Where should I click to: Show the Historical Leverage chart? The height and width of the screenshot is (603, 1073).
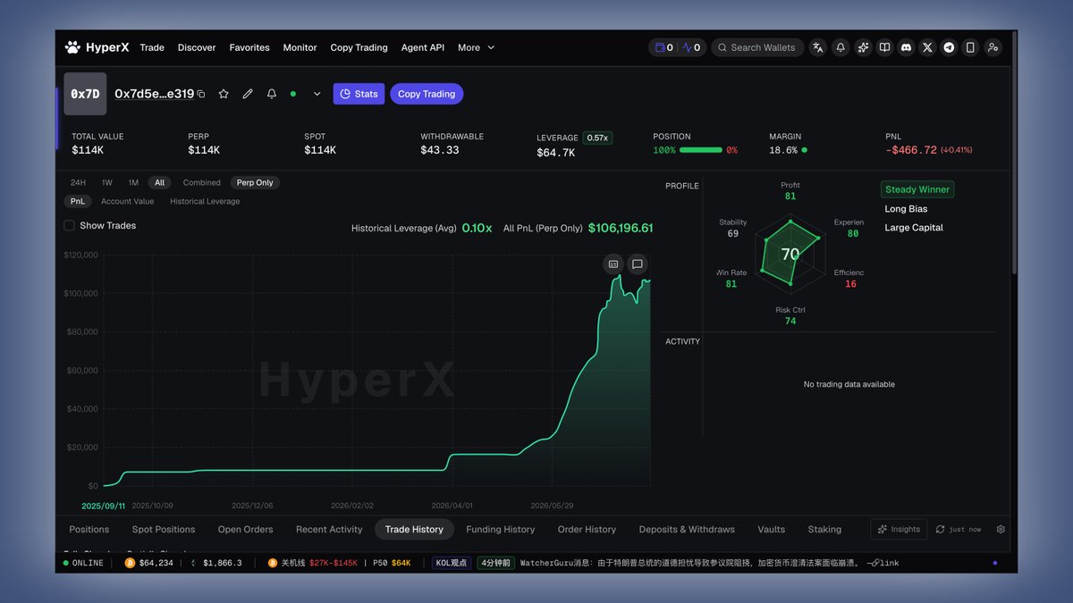pos(205,201)
